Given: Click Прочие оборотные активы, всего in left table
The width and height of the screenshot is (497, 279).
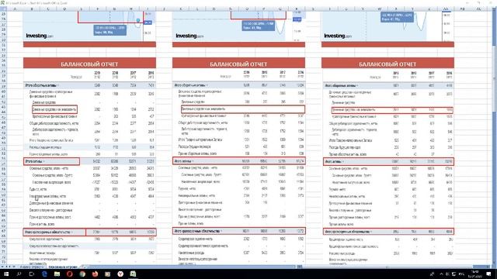Looking at the screenshot, I should 48,154.
